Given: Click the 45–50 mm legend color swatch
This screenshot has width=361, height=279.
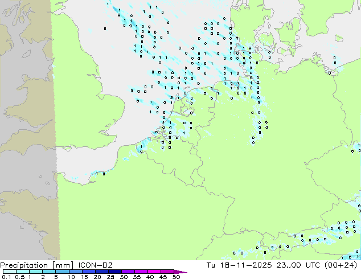Looking at the screenshot, I should (x=167, y=272).
